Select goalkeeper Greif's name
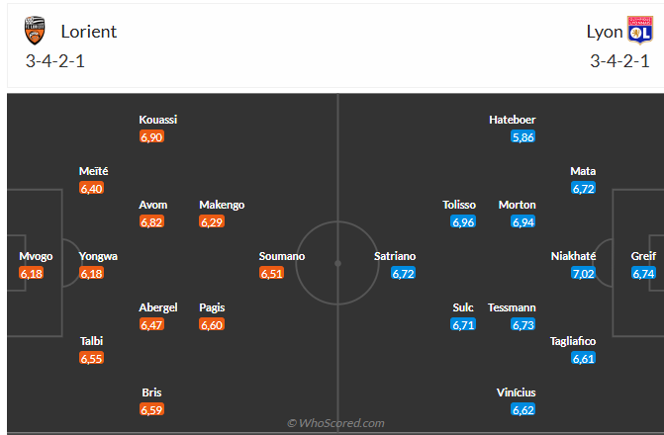 [643, 256]
